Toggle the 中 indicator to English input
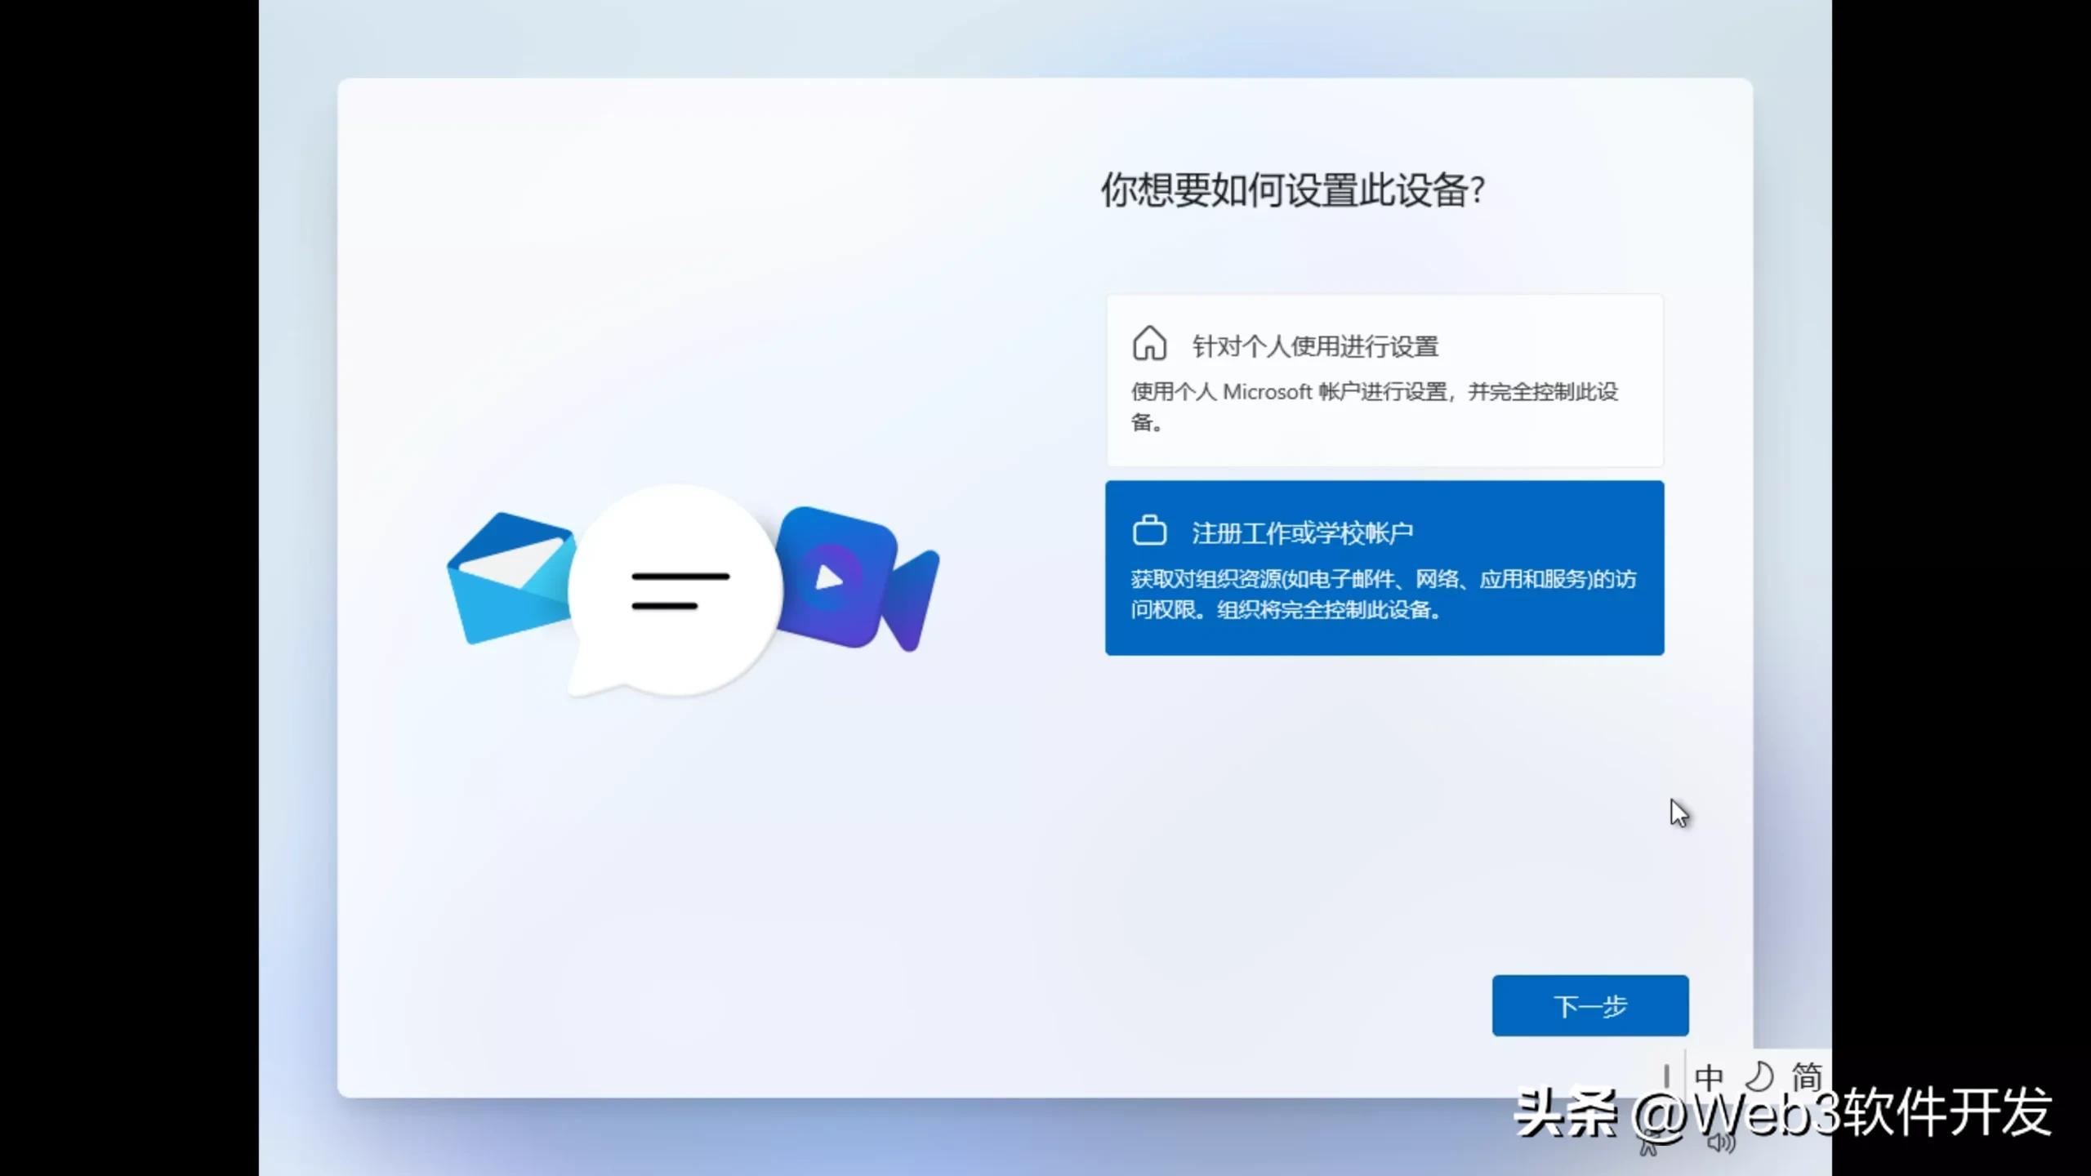The height and width of the screenshot is (1176, 2091). coord(1710,1077)
